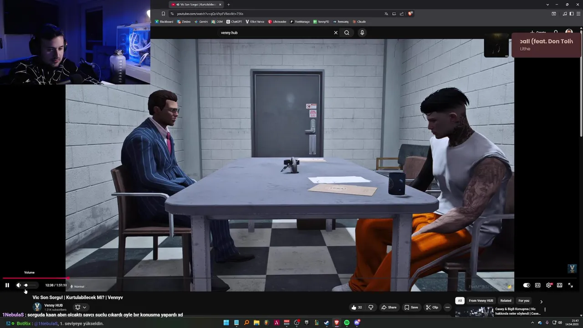Open the tab search dropdown arrow
583x328 pixels.
point(547,5)
